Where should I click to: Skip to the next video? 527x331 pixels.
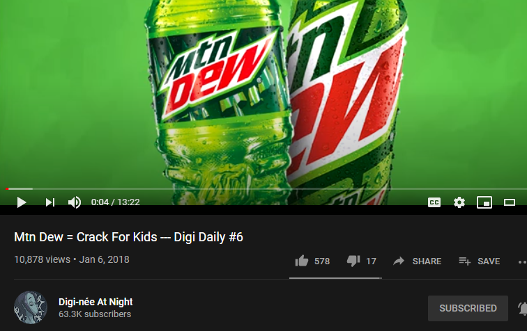(50, 202)
